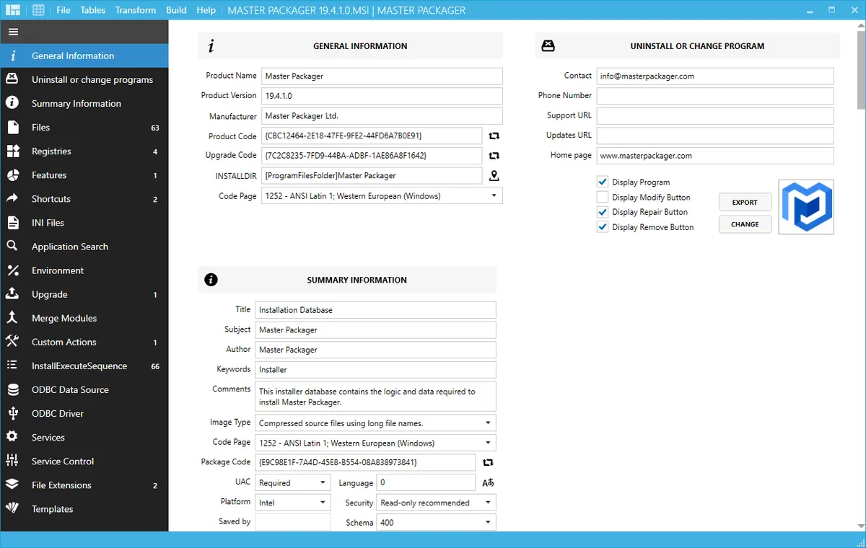Select the Service Control sliders icon
The height and width of the screenshot is (548, 866).
(x=12, y=461)
